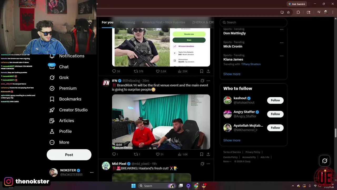Open options for Mick Cronin trend

(281, 42)
